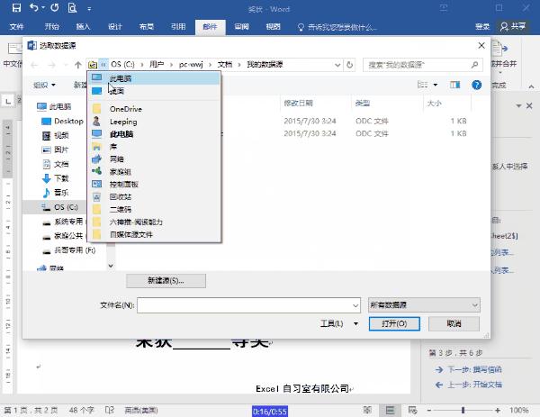Click the Redo icon in quick access toolbar

pos(54,7)
